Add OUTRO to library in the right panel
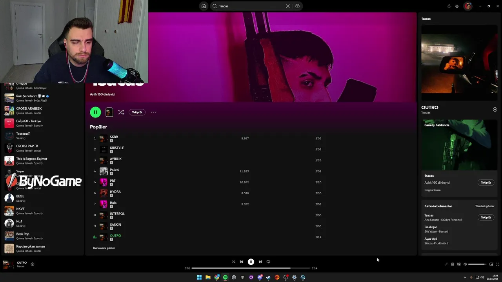 pos(495,110)
